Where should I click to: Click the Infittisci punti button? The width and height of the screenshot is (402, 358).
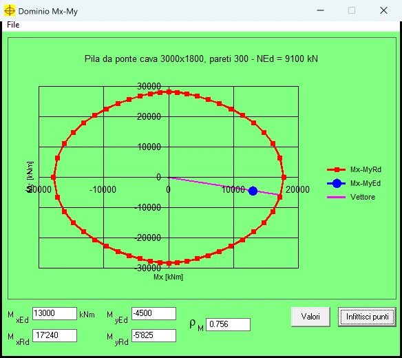(x=367, y=317)
